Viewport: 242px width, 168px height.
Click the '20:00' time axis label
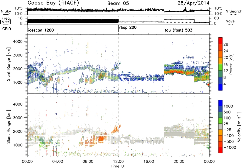179,162
